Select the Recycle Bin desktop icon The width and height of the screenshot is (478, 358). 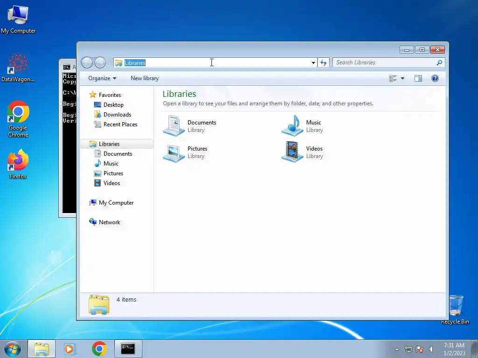pyautogui.click(x=455, y=309)
